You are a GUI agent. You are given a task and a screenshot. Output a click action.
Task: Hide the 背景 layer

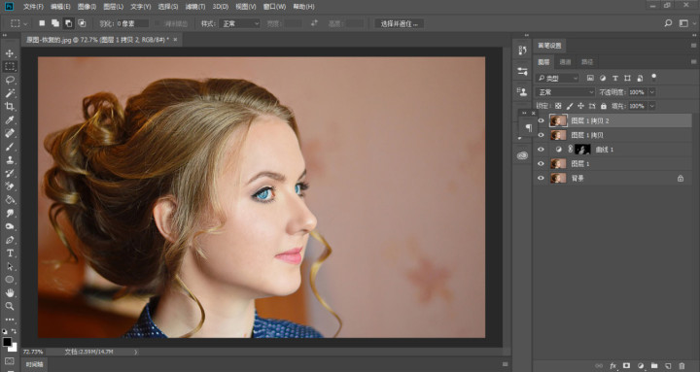pos(542,178)
